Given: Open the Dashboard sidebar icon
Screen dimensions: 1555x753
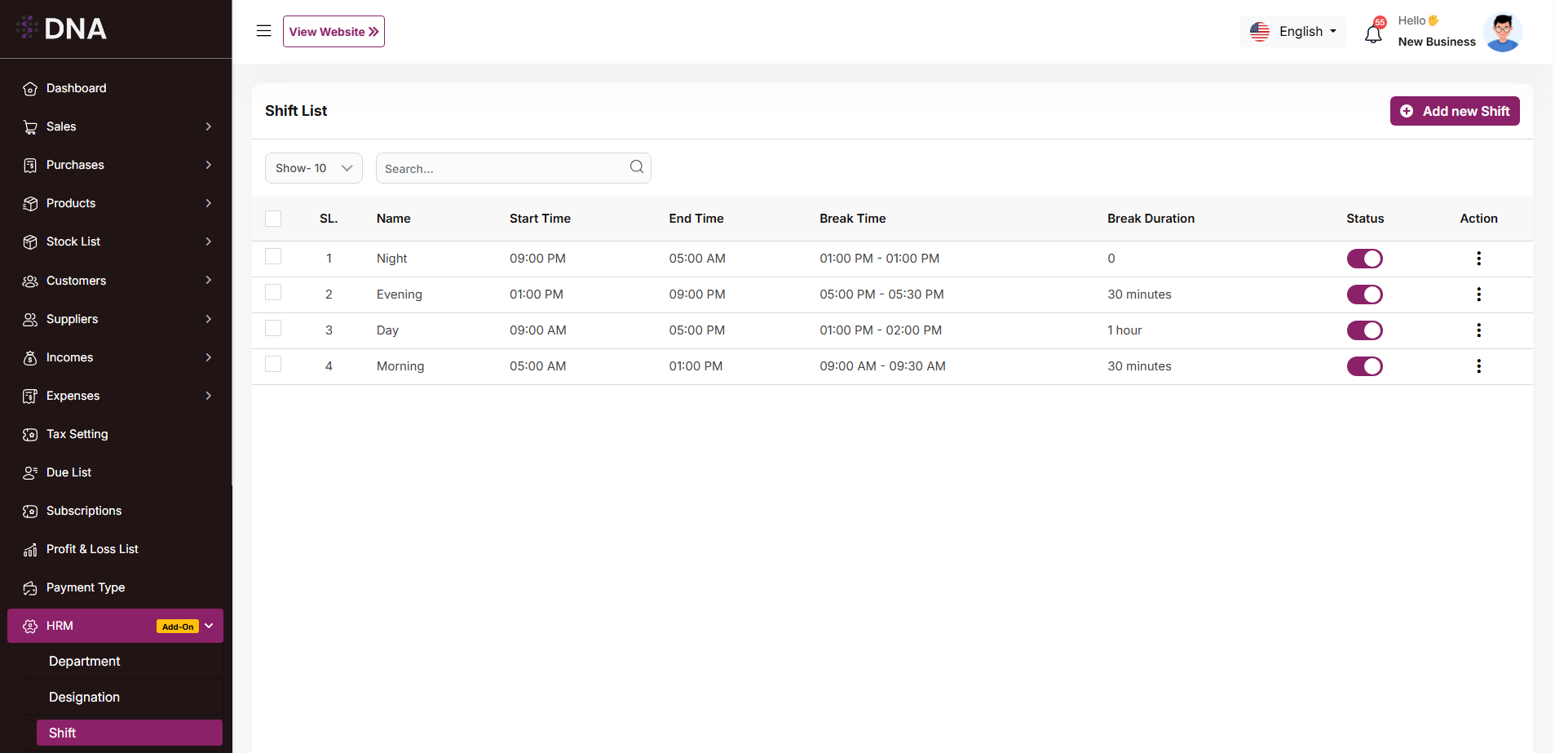Looking at the screenshot, I should pyautogui.click(x=30, y=89).
